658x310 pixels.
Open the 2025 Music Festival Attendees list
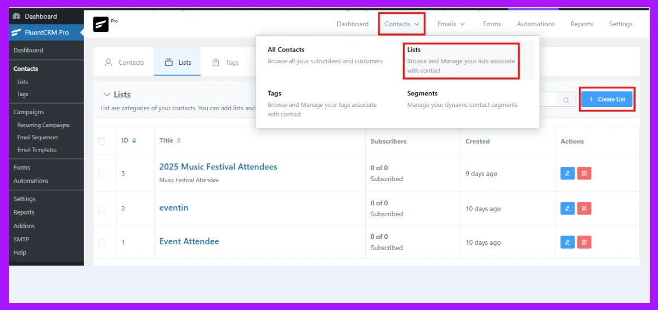point(218,167)
